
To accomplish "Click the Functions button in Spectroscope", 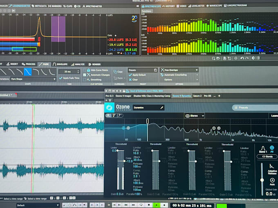I will pos(147,11).
